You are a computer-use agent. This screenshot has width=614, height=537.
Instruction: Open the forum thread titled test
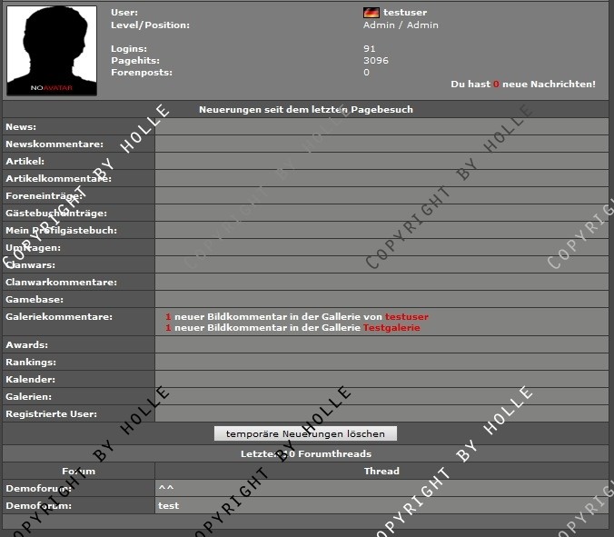click(168, 505)
